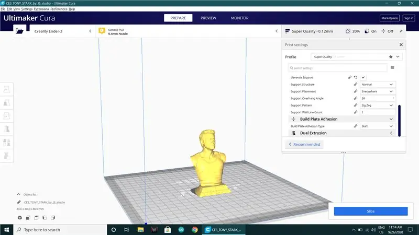Click link icon next to Support Structure

tap(356, 84)
